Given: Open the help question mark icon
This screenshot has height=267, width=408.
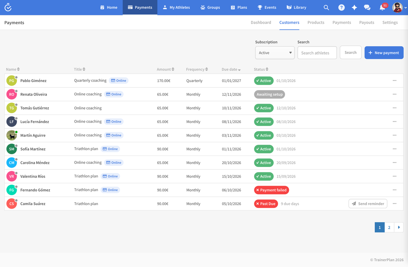Looking at the screenshot, I should click(x=341, y=7).
